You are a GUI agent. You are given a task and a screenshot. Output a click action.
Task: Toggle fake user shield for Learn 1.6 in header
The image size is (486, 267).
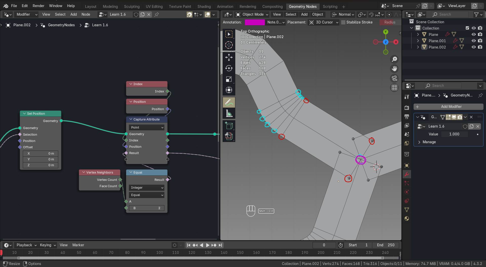point(136,15)
